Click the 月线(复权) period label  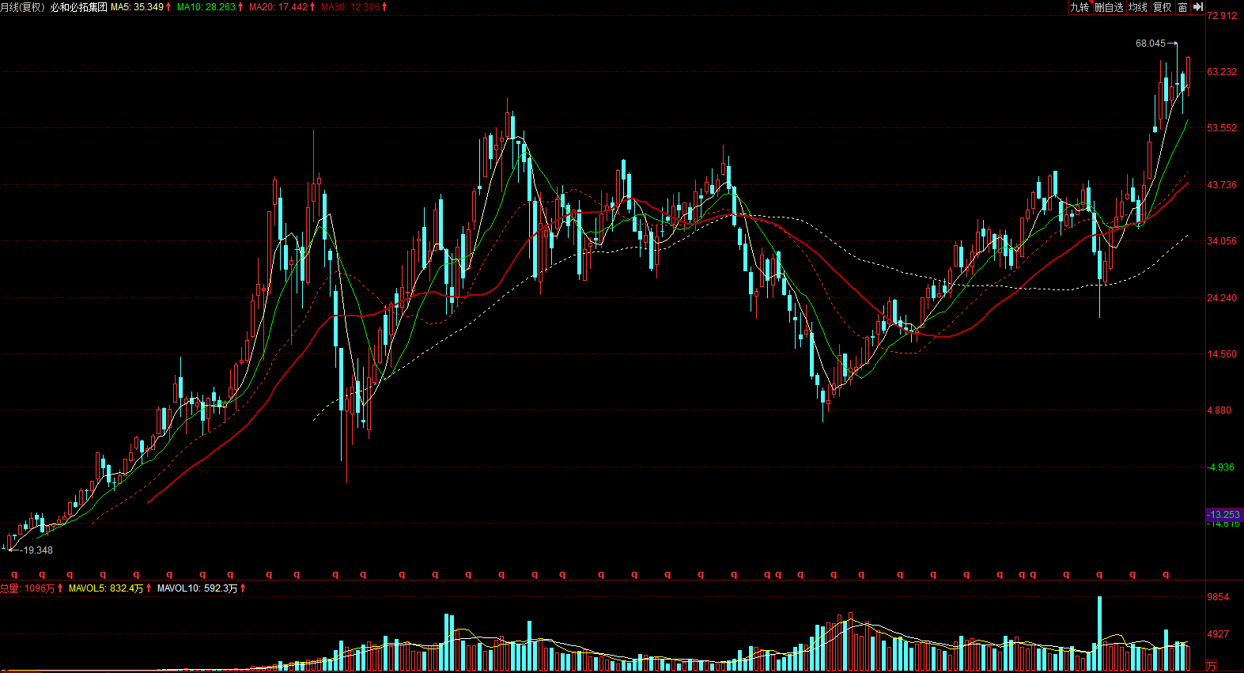coord(22,7)
